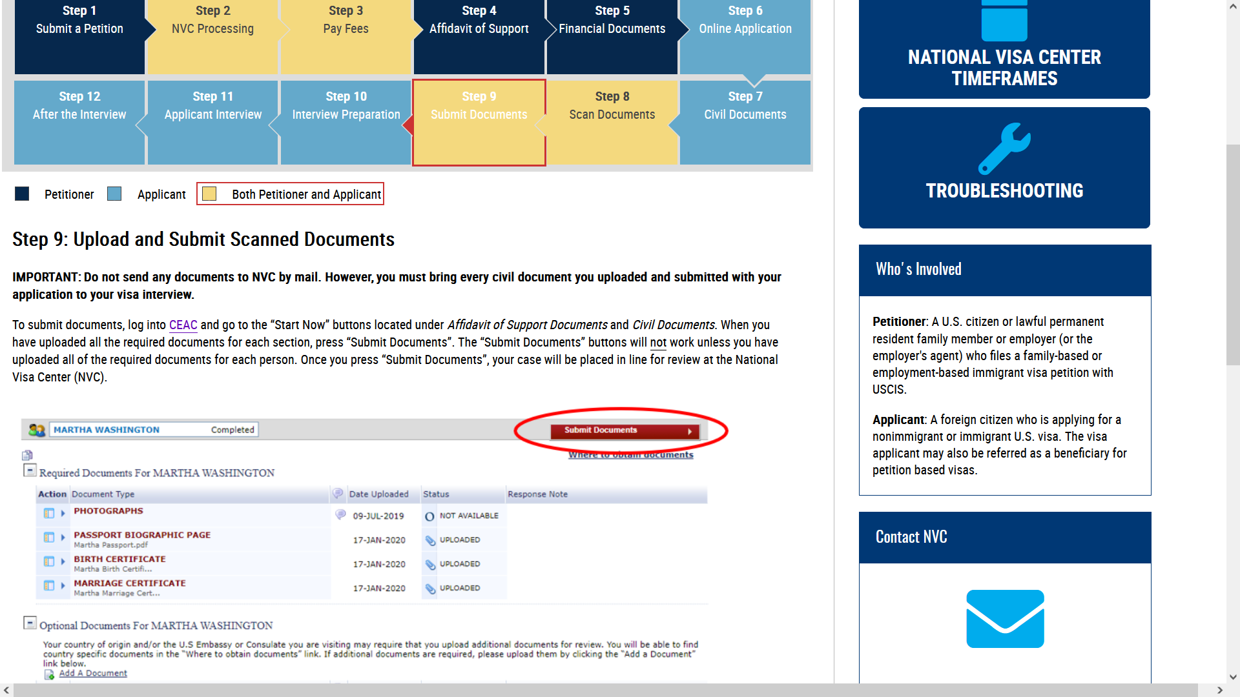
Task: Click the Add A Document icon
Action: (49, 674)
